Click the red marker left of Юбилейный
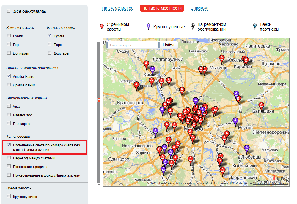The image size is (297, 204). [x=221, y=58]
